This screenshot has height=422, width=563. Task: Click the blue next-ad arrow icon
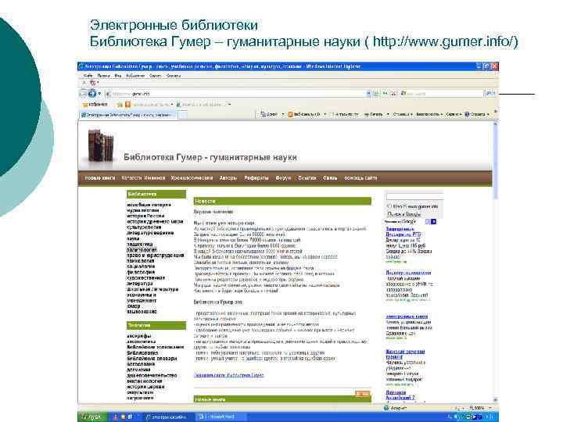pyautogui.click(x=433, y=222)
